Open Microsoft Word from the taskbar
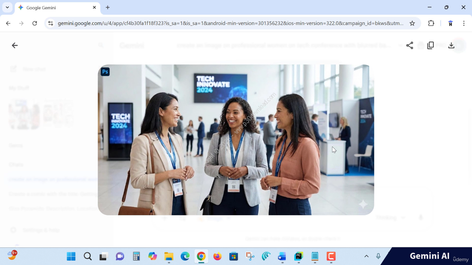The width and height of the screenshot is (472, 265). tap(282, 256)
